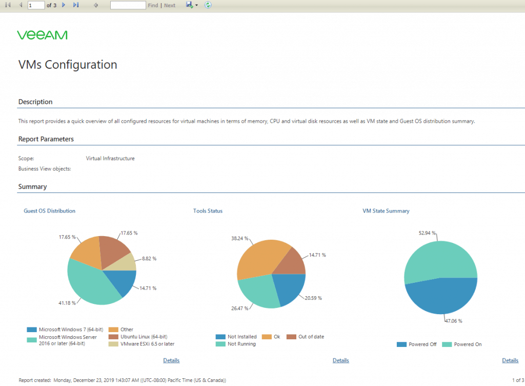Image resolution: width=525 pixels, height=386 pixels.
Task: Click the Ok orange slice in Tools Status pie
Action: (259, 258)
